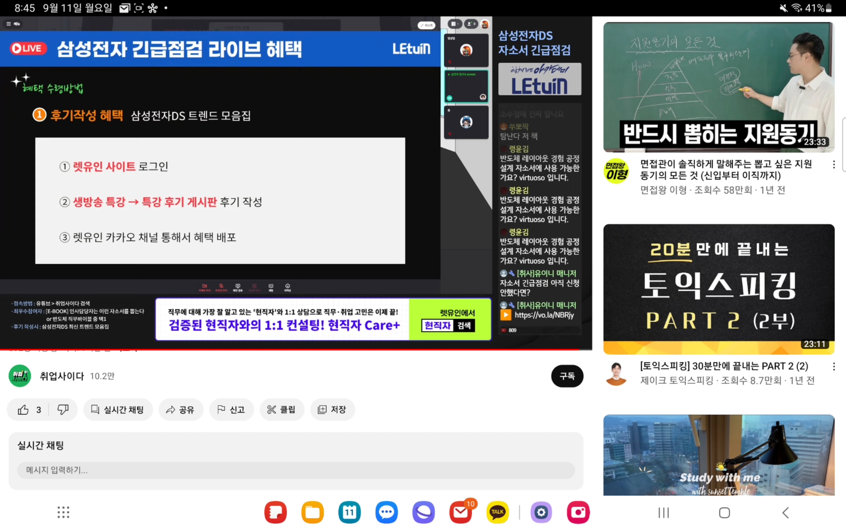Launch the red notes app in dock
This screenshot has height=529, width=846.
(276, 512)
